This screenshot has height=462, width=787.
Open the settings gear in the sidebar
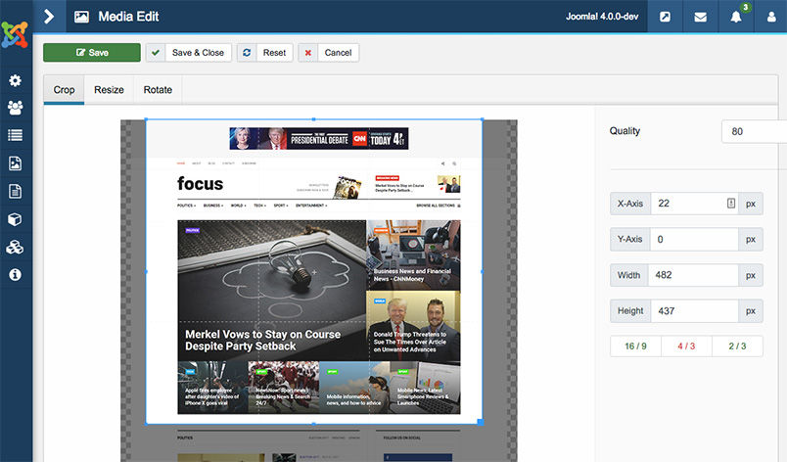[16, 80]
